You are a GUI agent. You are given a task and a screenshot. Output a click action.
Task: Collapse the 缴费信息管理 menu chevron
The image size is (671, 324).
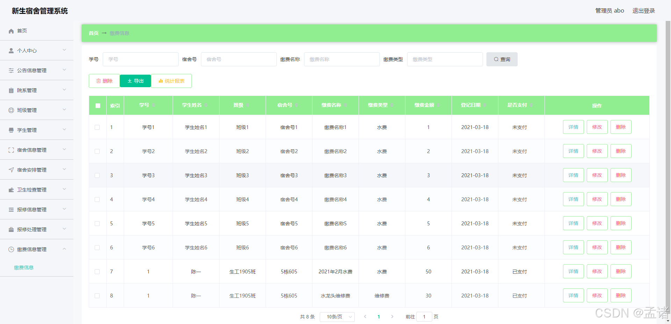tap(64, 249)
